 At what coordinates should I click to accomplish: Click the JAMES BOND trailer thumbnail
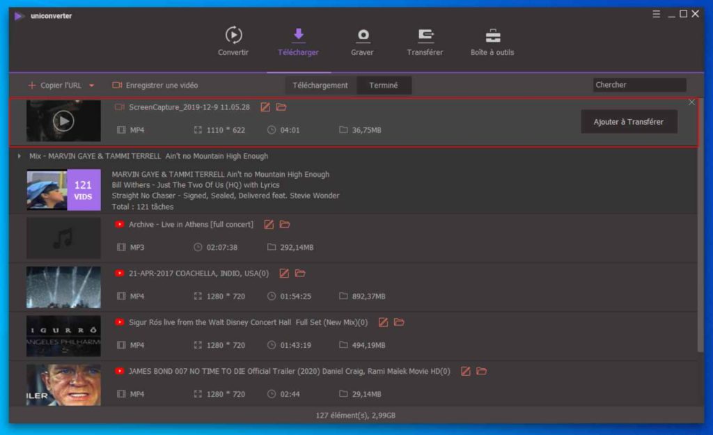pyautogui.click(x=63, y=385)
